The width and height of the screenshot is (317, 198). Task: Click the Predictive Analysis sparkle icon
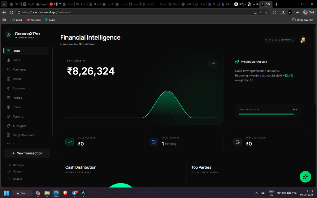pyautogui.click(x=237, y=62)
